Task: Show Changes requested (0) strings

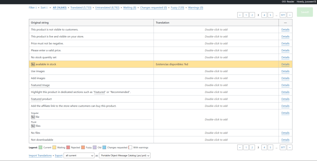Action: (154, 7)
